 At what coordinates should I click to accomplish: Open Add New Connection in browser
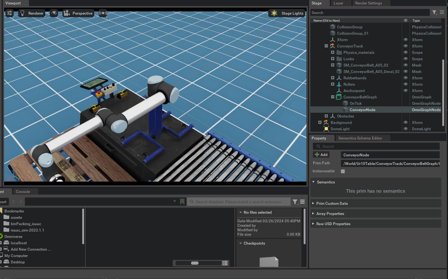[x=31, y=249]
